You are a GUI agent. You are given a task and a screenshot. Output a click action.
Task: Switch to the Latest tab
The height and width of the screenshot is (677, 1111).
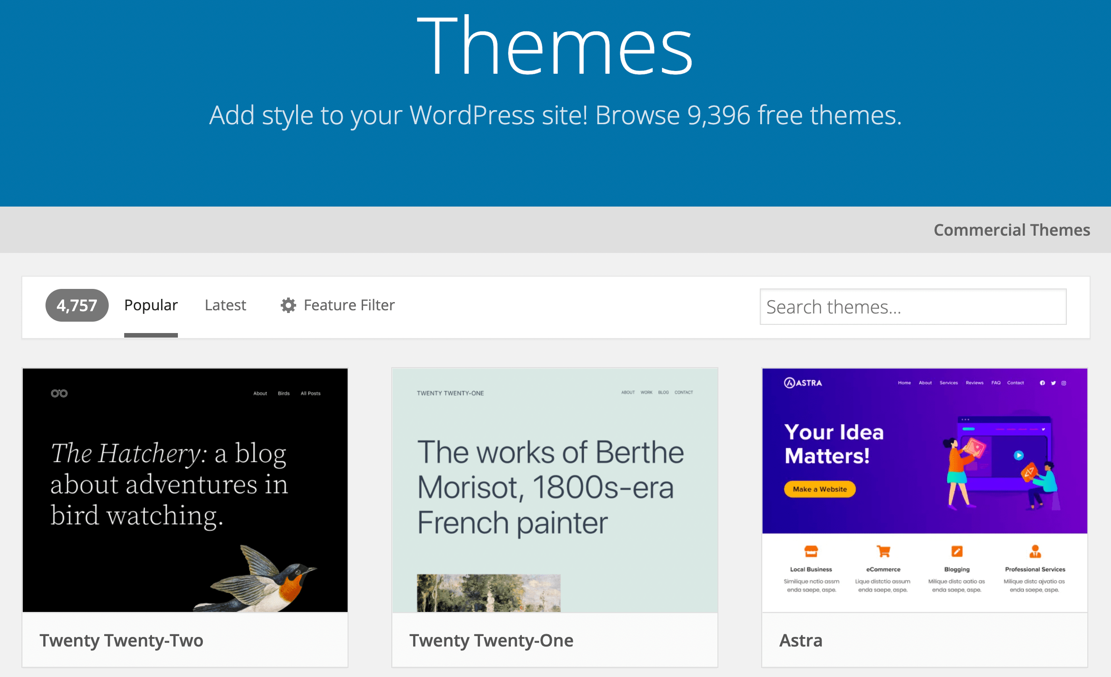coord(225,305)
